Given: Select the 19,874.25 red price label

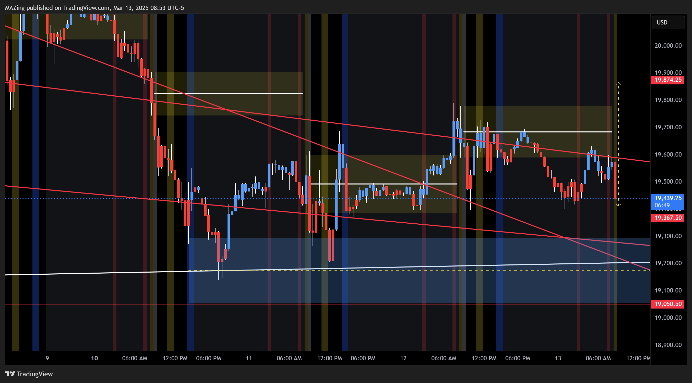Looking at the screenshot, I should [x=667, y=80].
